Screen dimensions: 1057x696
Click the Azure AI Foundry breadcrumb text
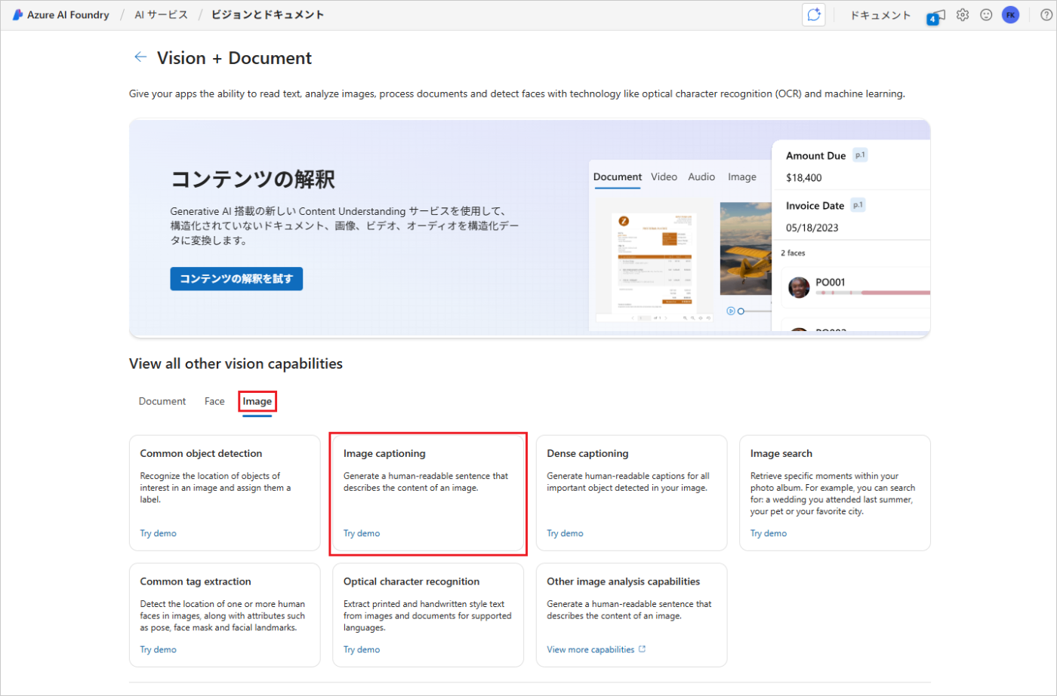(68, 14)
